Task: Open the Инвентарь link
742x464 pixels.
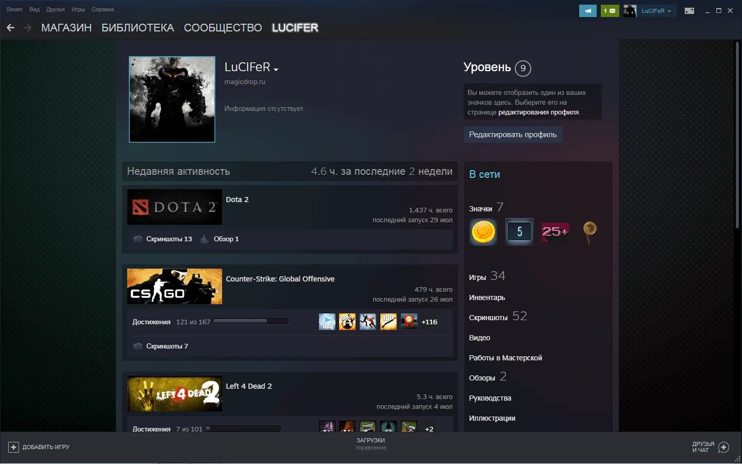Action: pyautogui.click(x=487, y=297)
